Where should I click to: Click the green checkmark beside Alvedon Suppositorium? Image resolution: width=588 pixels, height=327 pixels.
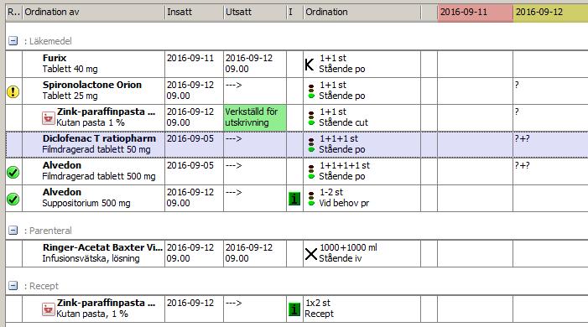(x=13, y=199)
